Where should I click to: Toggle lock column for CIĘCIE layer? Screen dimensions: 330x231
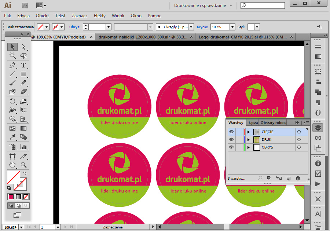(x=239, y=132)
